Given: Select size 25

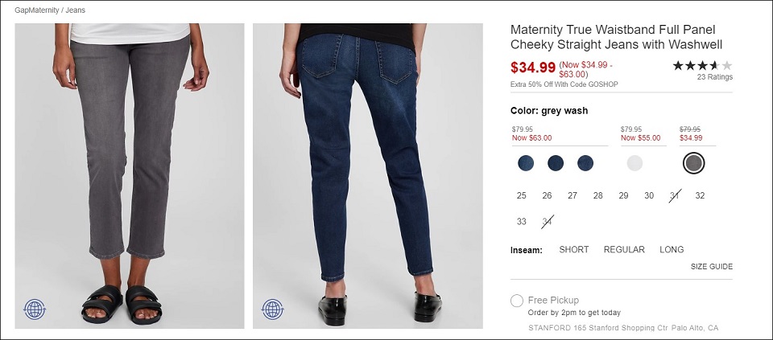Looking at the screenshot, I should [522, 196].
